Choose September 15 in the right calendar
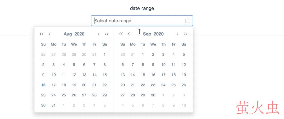 point(143,75)
